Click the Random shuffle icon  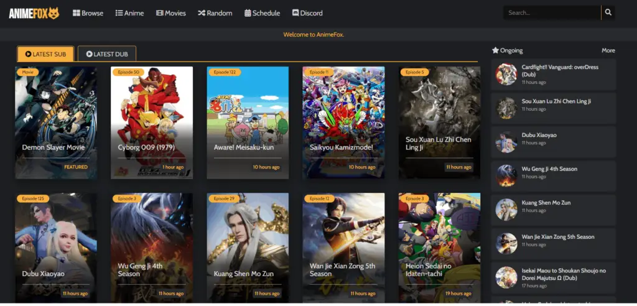click(x=202, y=13)
